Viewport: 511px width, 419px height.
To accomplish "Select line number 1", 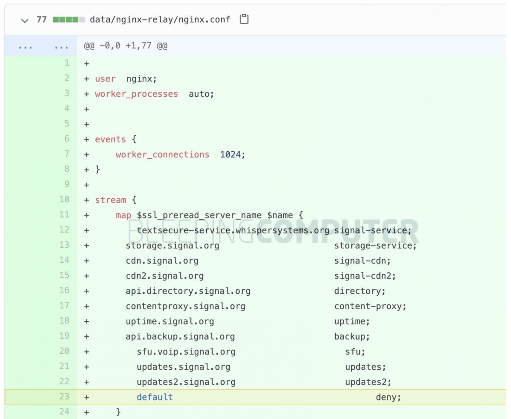I will click(66, 63).
